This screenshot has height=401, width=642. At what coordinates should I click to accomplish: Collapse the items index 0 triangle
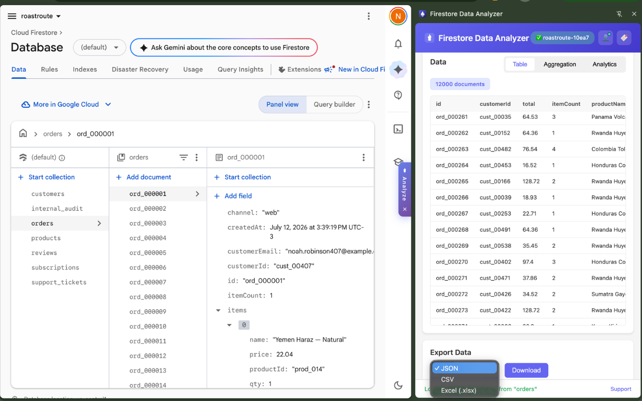(x=229, y=325)
